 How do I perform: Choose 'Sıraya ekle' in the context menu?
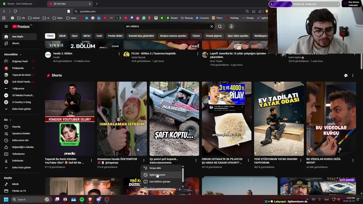pos(161,168)
